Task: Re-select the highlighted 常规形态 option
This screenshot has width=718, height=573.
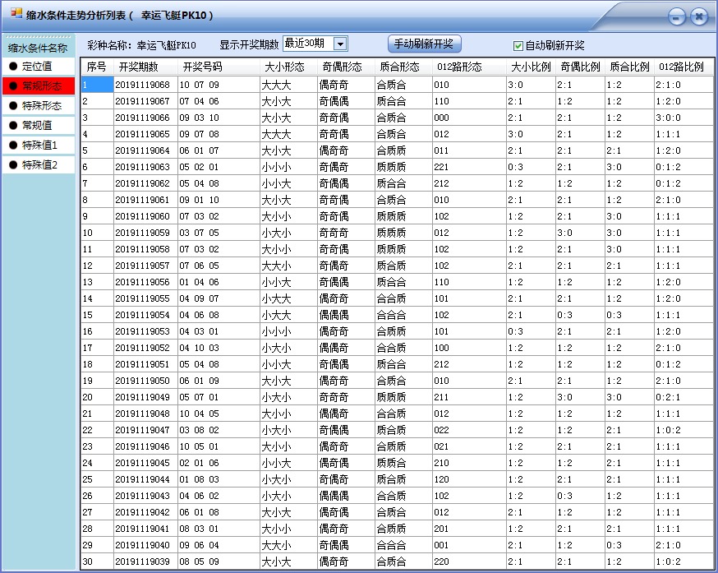Action: tap(39, 86)
